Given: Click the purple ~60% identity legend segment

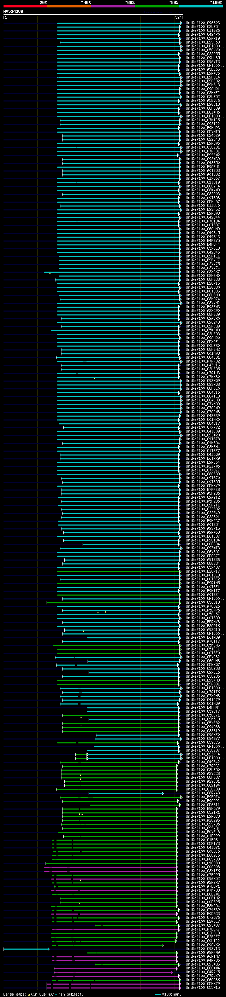Looking at the screenshot, I should 113,6.
